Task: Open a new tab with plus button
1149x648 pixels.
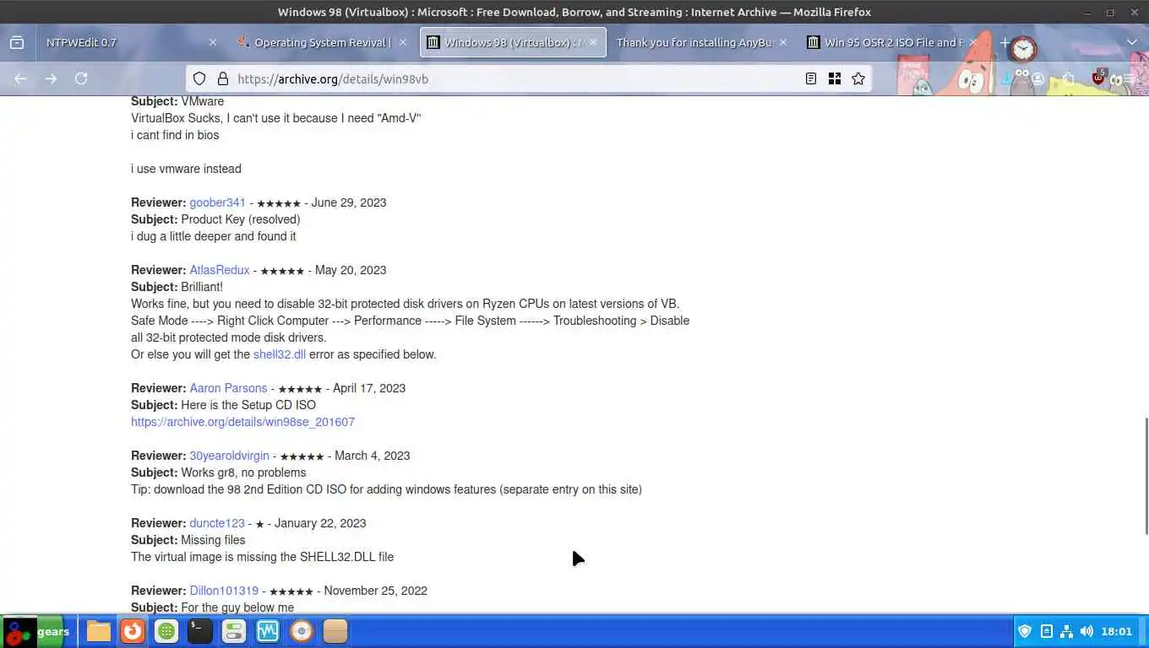Action: coord(1005,42)
